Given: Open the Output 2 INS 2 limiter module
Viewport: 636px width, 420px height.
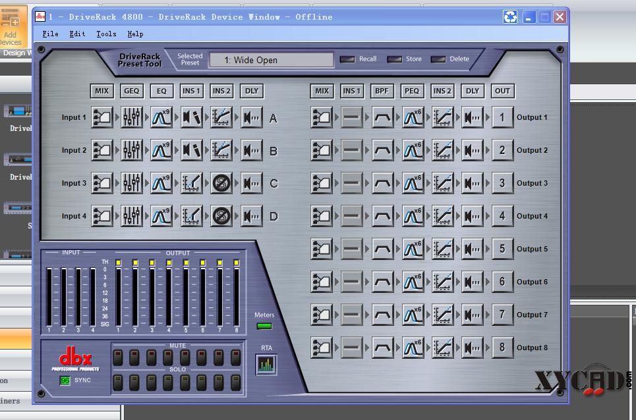Looking at the screenshot, I should click(x=442, y=150).
